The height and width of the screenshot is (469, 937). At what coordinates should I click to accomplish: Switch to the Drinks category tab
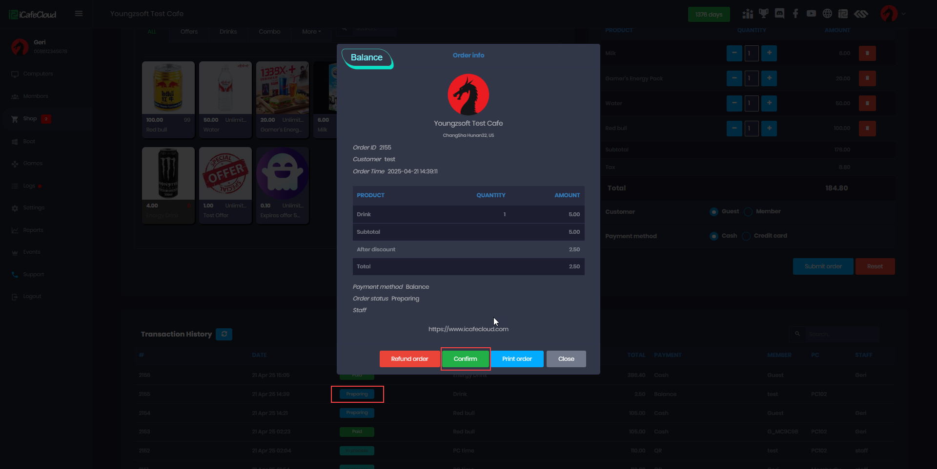click(228, 32)
